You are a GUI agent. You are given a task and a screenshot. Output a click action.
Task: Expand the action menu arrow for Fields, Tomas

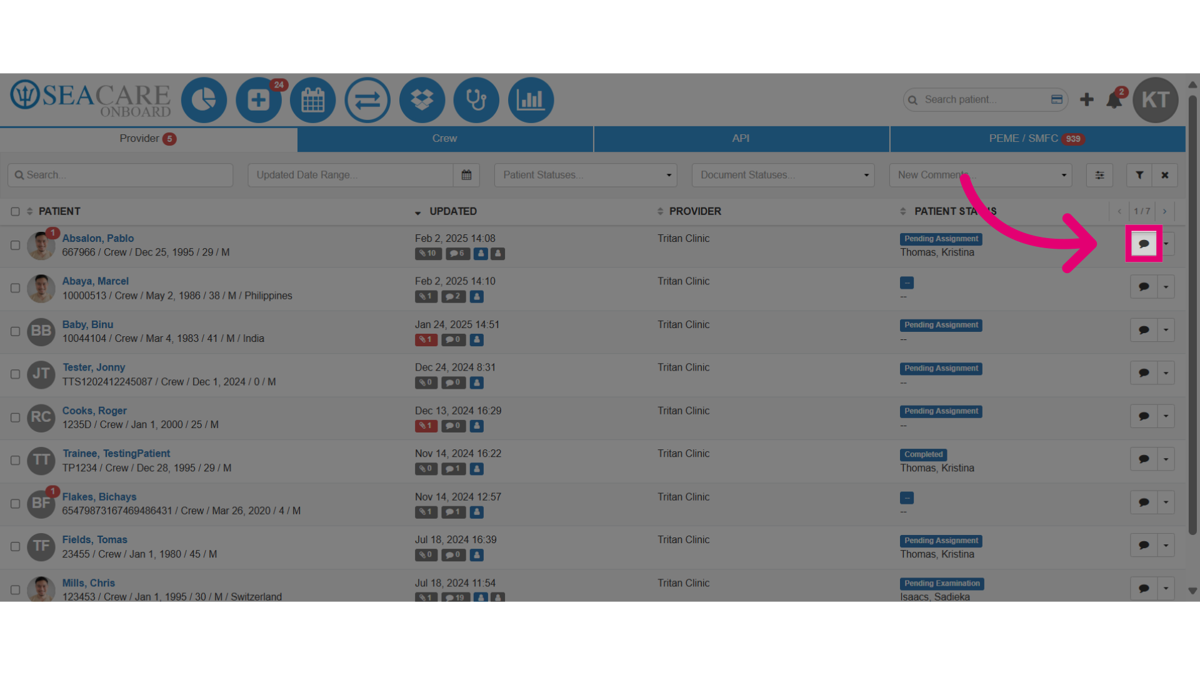tap(1166, 546)
